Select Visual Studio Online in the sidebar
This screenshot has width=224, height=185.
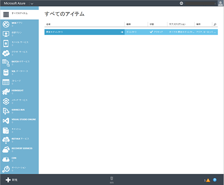pos(19,120)
